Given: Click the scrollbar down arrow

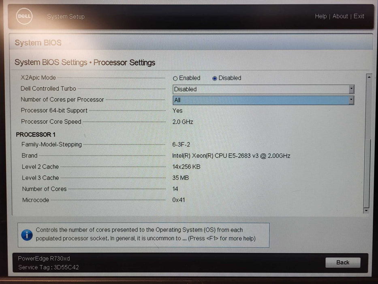Looking at the screenshot, I should click(x=366, y=211).
